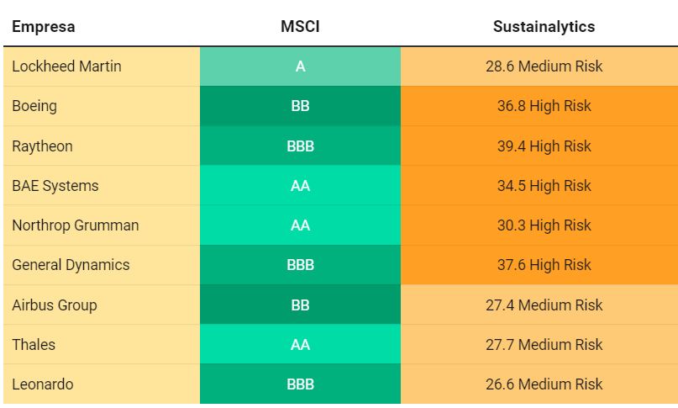678x408 pixels.
Task: Click Lockheed Martin's A rating cell
Action: (300, 66)
